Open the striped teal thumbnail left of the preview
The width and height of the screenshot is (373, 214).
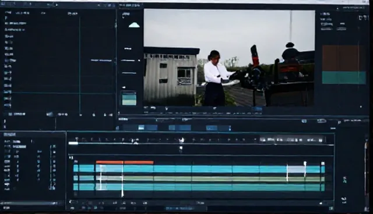click(x=129, y=98)
